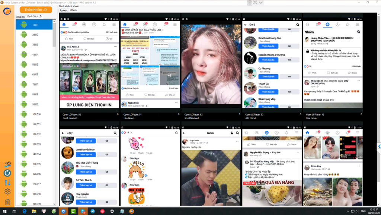Image resolution: width=381 pixels, height=215 pixels.
Task: Tap the search icon in the Watch screen
Action: tap(237, 133)
